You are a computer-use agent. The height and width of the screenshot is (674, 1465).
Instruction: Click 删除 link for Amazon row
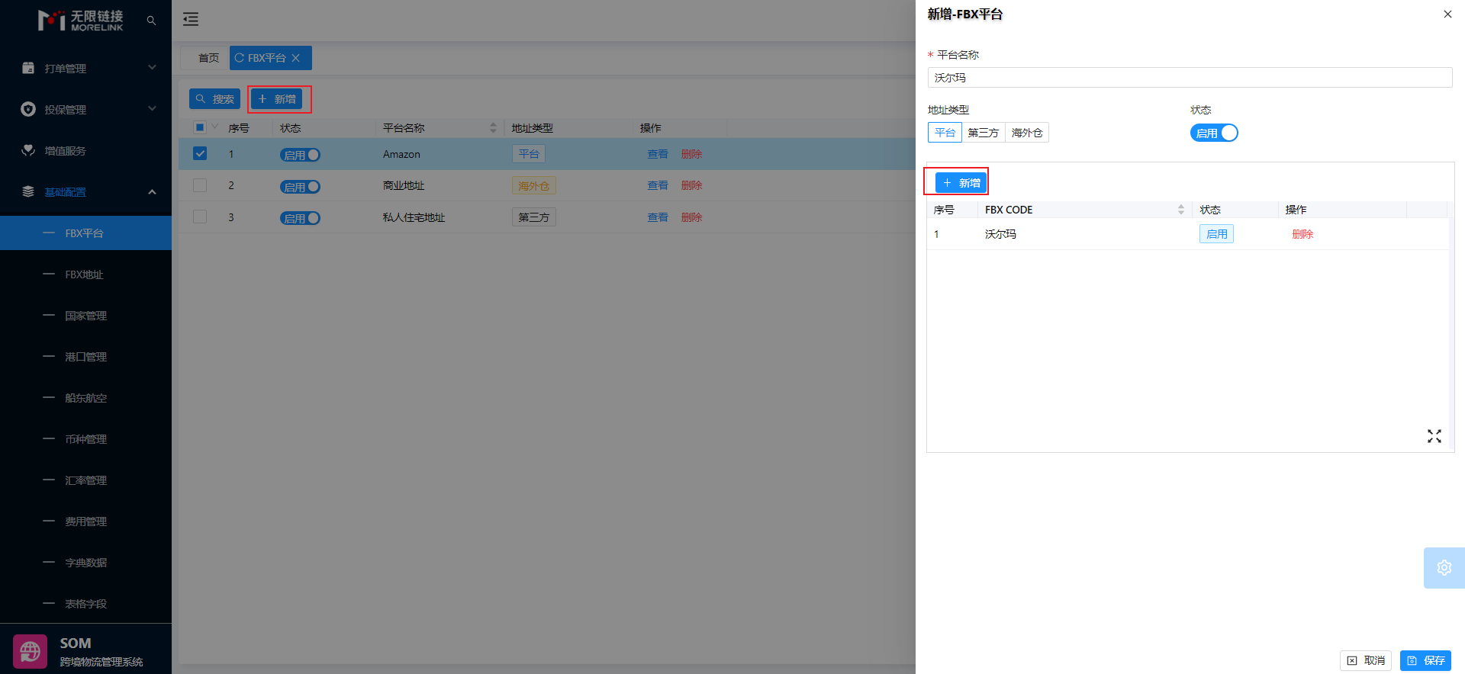[691, 154]
